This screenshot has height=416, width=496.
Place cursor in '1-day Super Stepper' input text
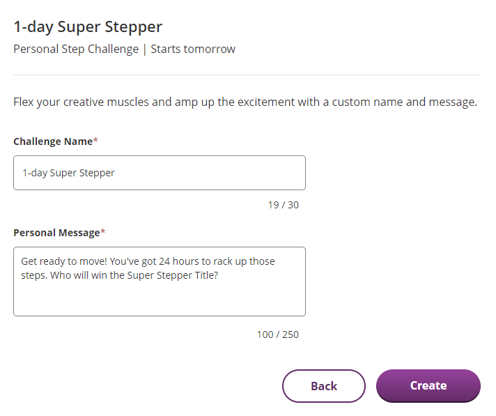[68, 173]
